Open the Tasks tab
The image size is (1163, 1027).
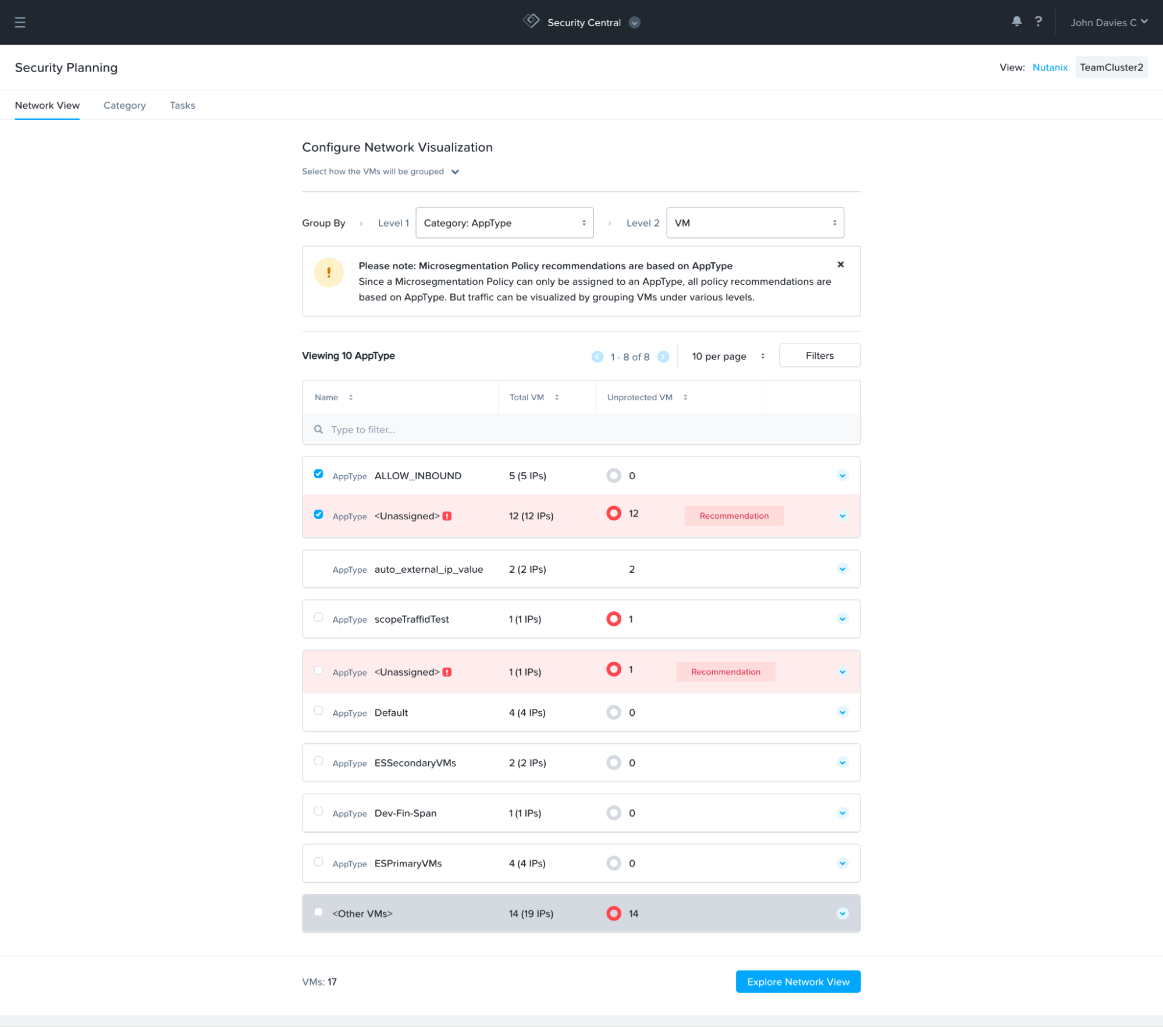[x=182, y=105]
